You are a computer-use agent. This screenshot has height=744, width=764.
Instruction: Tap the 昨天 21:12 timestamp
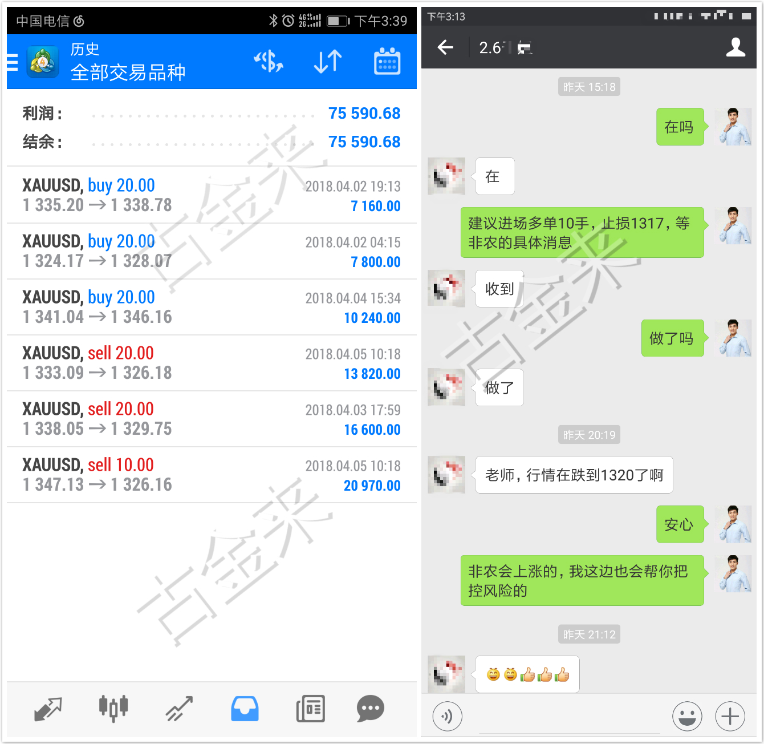589,634
